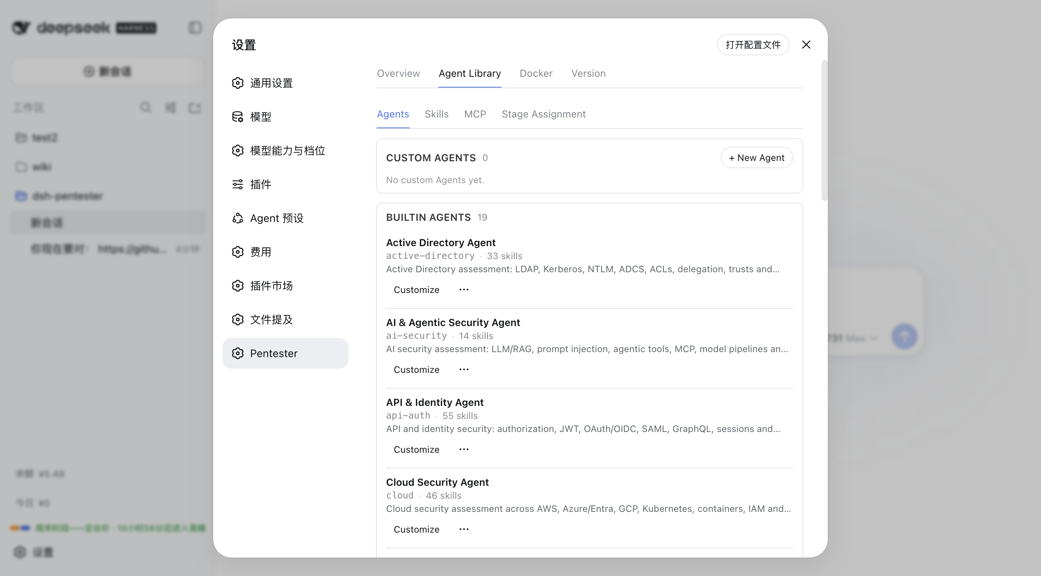This screenshot has width=1041, height=576.
Task: Open dsh-pentester folder in sidebar
Action: 107,196
